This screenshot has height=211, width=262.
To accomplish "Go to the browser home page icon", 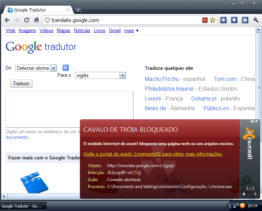I will [x=36, y=20].
